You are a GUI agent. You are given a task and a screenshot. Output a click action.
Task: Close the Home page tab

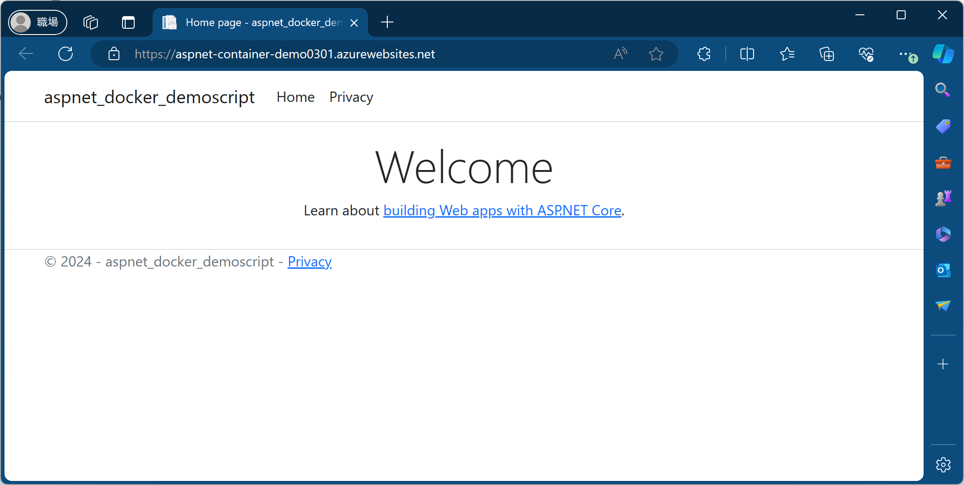[x=354, y=22]
